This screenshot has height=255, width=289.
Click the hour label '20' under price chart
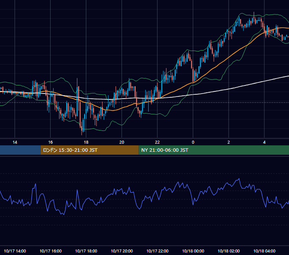coord(122,142)
